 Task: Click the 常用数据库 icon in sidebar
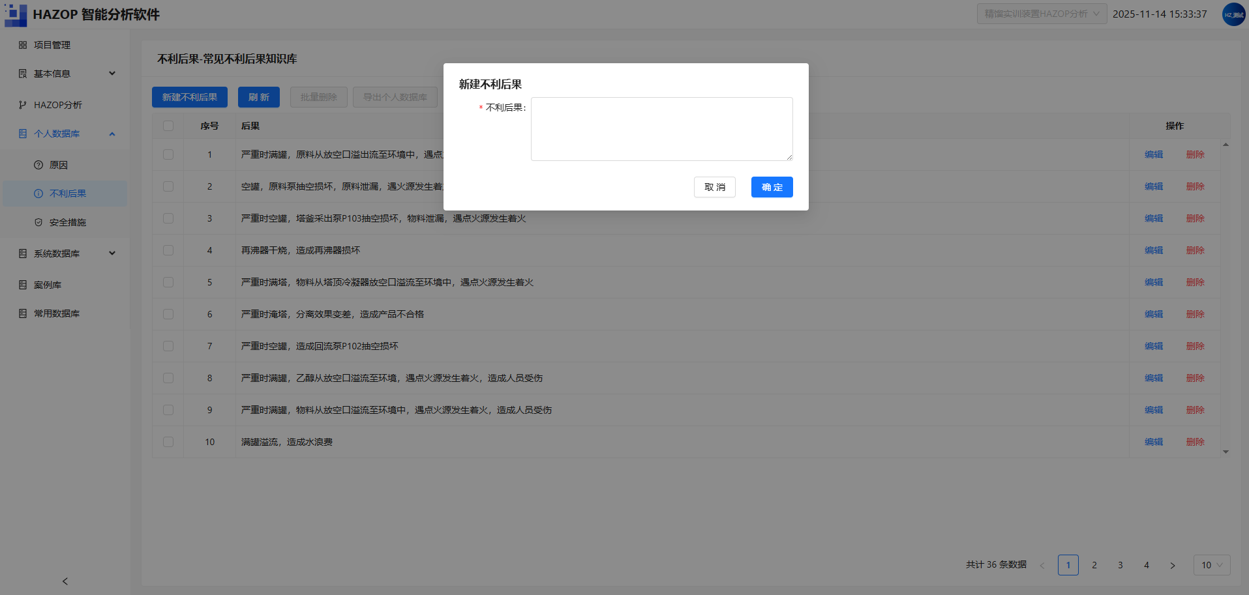tap(23, 313)
